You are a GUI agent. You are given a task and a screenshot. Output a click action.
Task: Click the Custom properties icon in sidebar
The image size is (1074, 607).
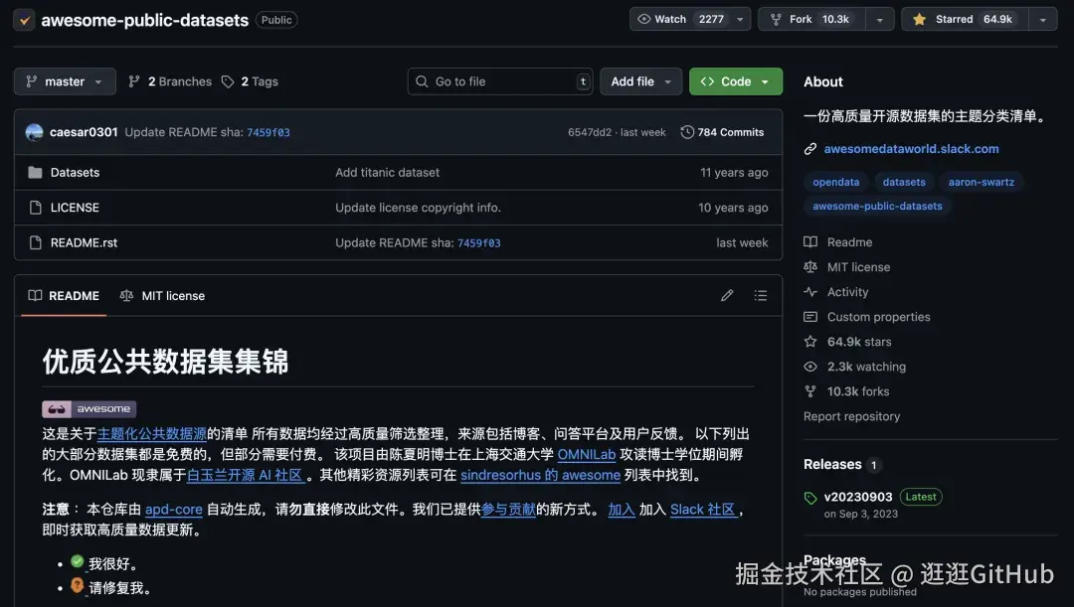(809, 316)
